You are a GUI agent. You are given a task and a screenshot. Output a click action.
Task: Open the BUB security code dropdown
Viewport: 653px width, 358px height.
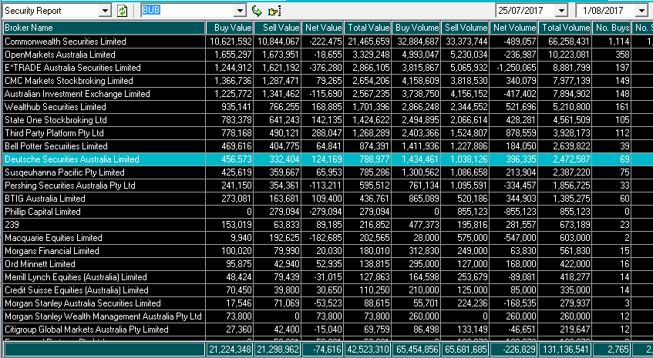241,11
